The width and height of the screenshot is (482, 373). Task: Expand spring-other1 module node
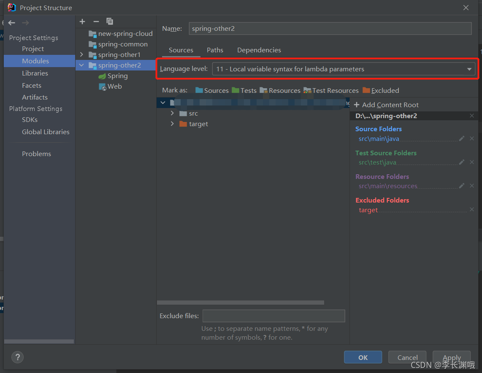[81, 54]
